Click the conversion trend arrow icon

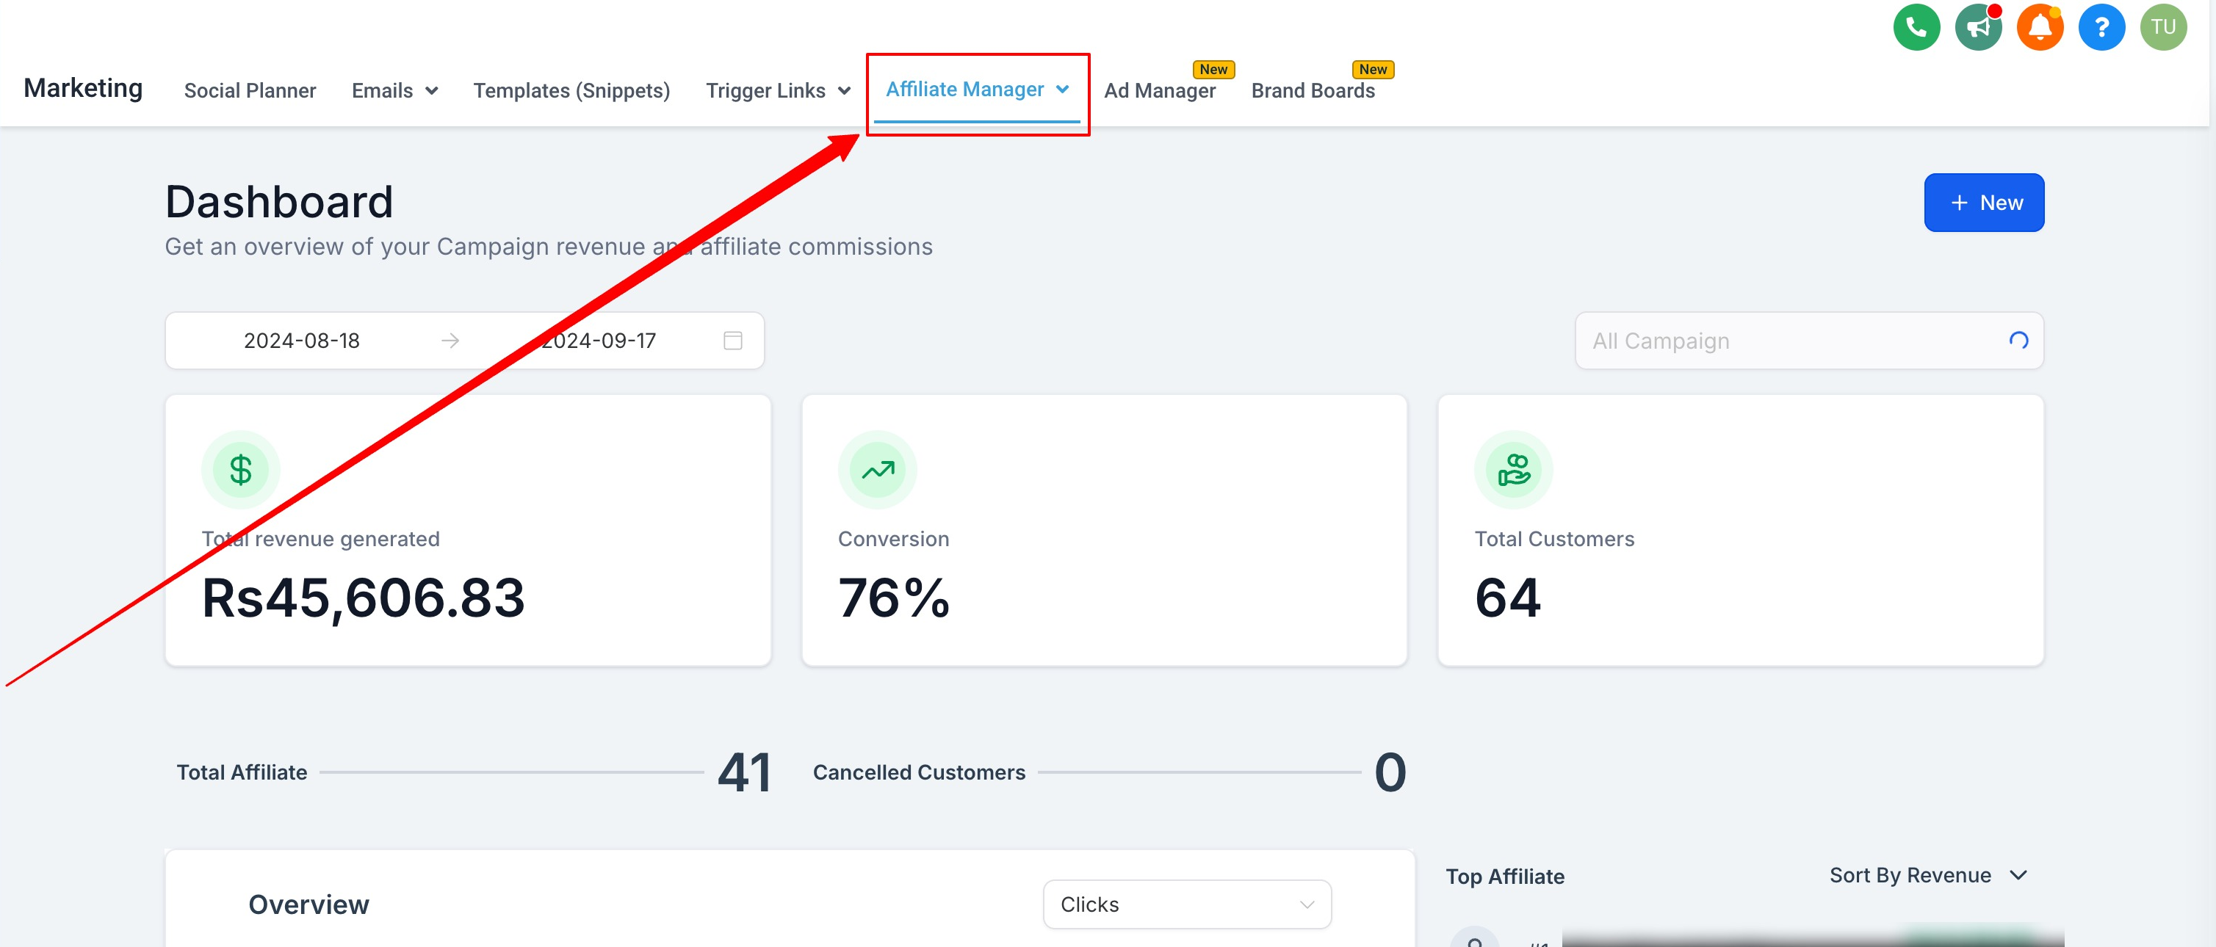point(878,470)
